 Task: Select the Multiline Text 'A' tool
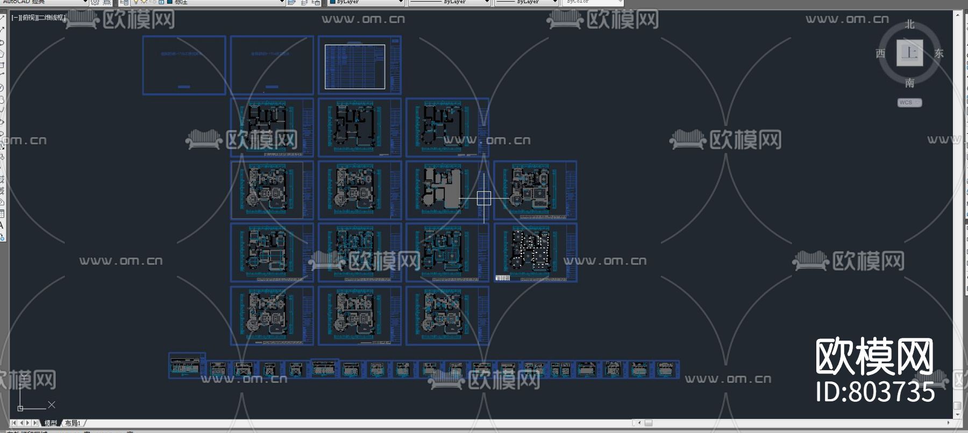pyautogui.click(x=2, y=225)
